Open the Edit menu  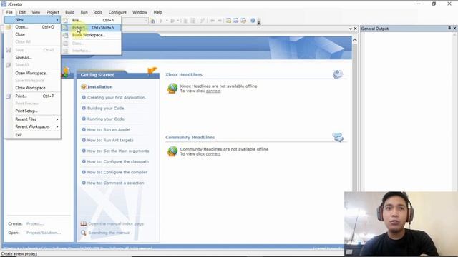(22, 12)
